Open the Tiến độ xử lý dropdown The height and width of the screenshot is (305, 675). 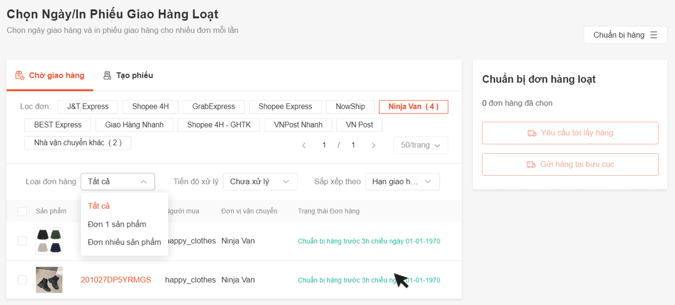point(260,182)
